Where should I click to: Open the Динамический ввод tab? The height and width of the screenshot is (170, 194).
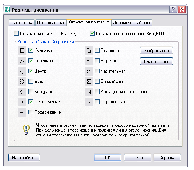[132, 23]
